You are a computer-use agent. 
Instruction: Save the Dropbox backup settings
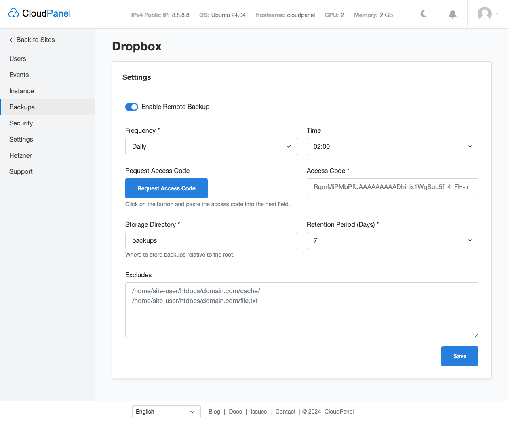[x=460, y=356]
